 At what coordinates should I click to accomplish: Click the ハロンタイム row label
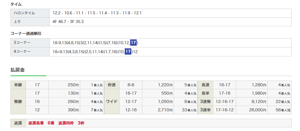(25, 13)
